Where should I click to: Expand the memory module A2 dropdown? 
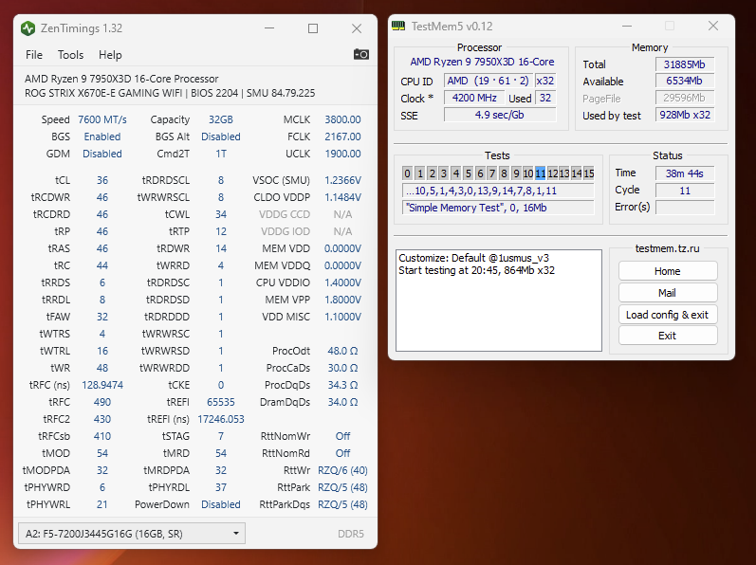132,534
